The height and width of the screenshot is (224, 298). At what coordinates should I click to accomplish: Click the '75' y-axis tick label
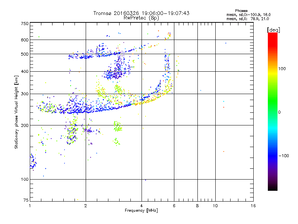(26, 200)
